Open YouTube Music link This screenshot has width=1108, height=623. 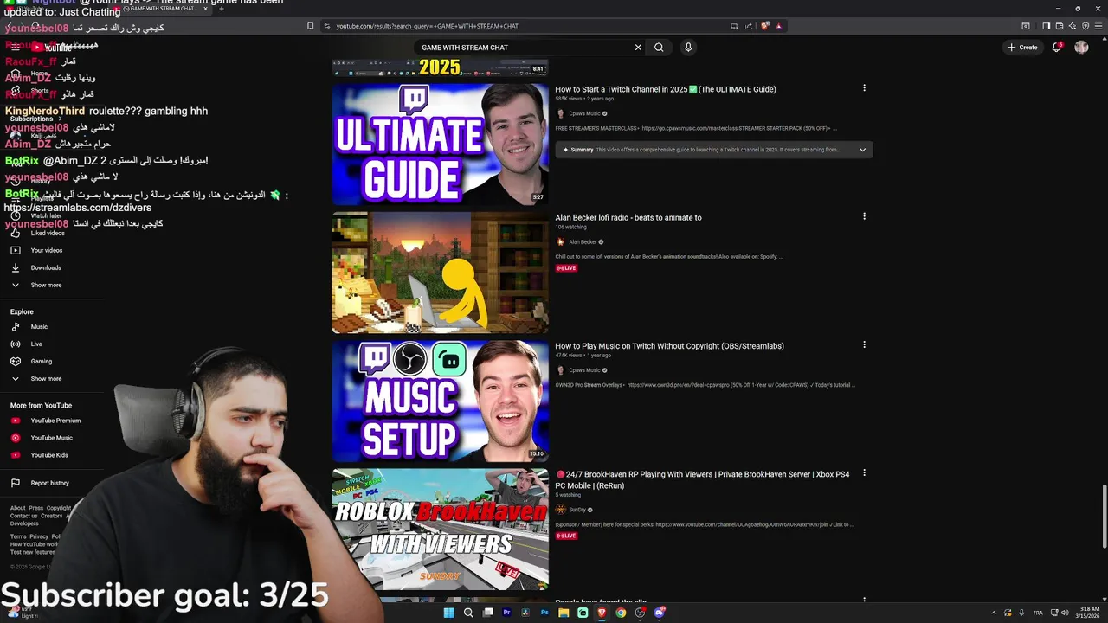point(52,438)
